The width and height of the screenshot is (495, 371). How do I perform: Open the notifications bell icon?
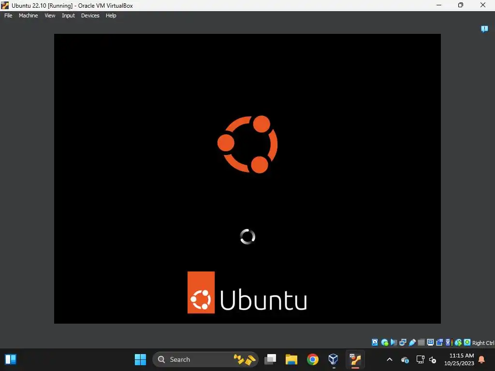tap(482, 359)
